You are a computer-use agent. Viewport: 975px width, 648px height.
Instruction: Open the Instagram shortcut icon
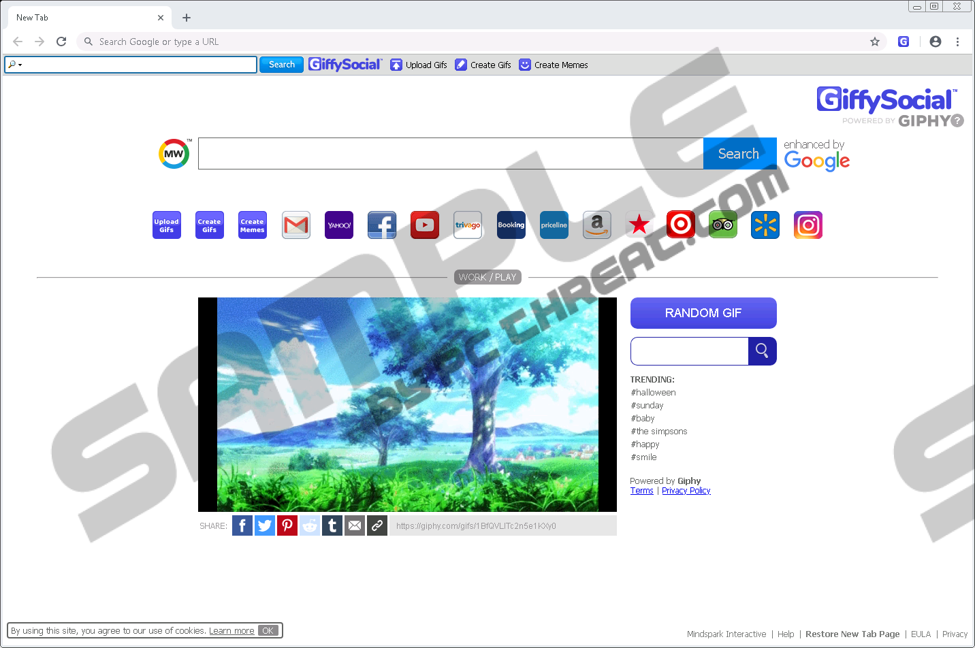click(x=808, y=225)
